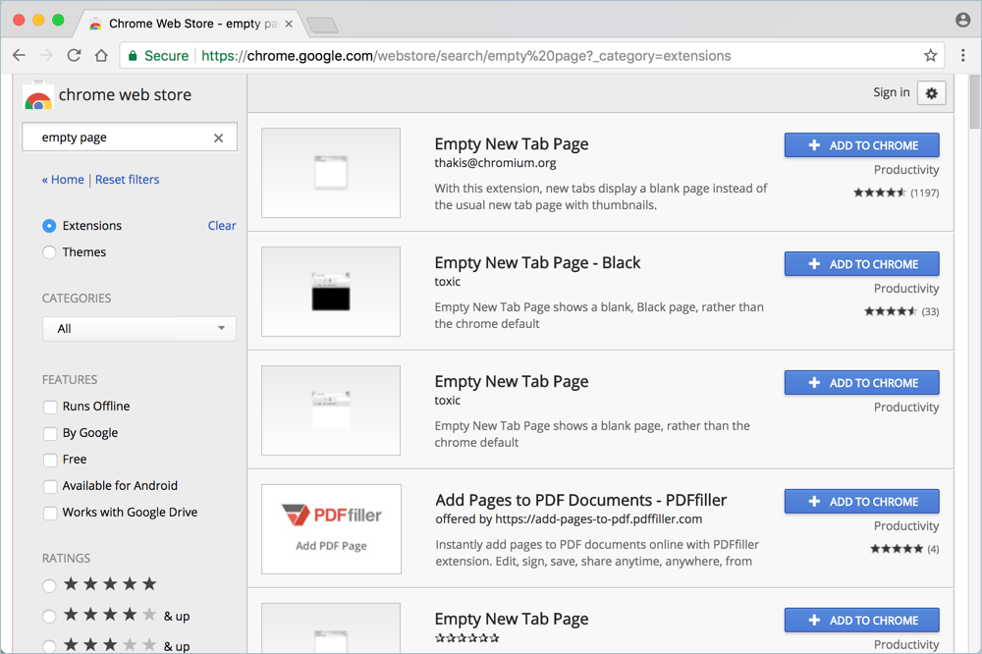The width and height of the screenshot is (982, 654).
Task: Click the Reset filters link
Action: tap(127, 180)
